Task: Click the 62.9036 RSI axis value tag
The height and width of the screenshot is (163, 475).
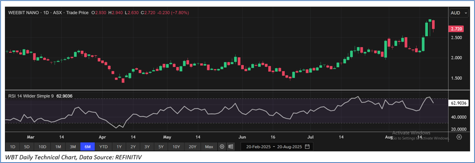Action: tap(459, 103)
